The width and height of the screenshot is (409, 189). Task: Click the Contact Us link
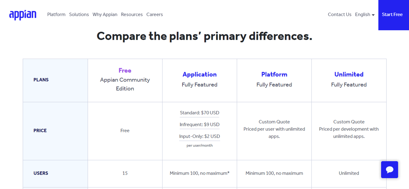339,14
